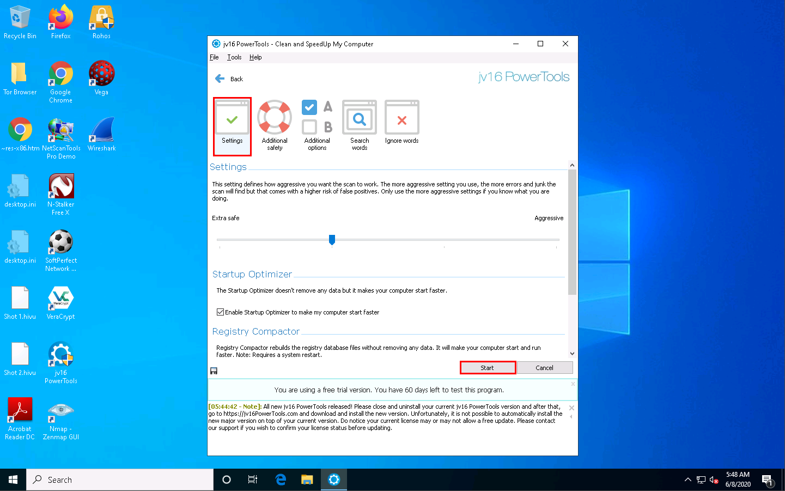Click the muted volume tray icon

(714, 480)
